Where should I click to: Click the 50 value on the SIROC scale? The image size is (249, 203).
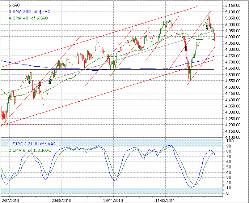[x=228, y=167]
